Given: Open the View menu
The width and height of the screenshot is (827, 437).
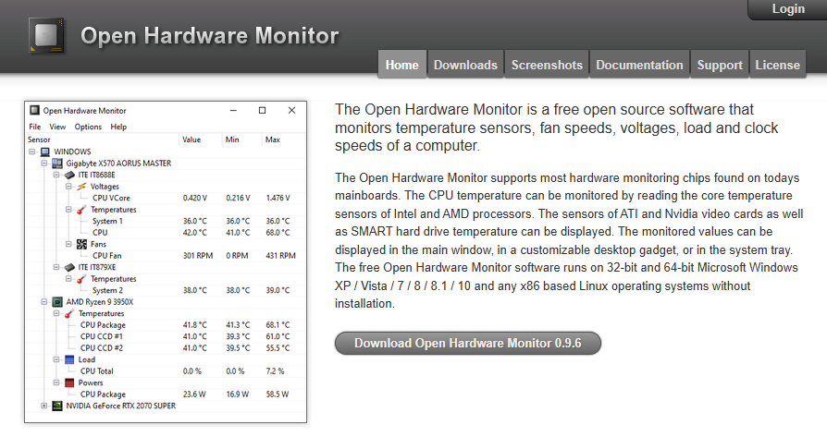Looking at the screenshot, I should point(57,127).
